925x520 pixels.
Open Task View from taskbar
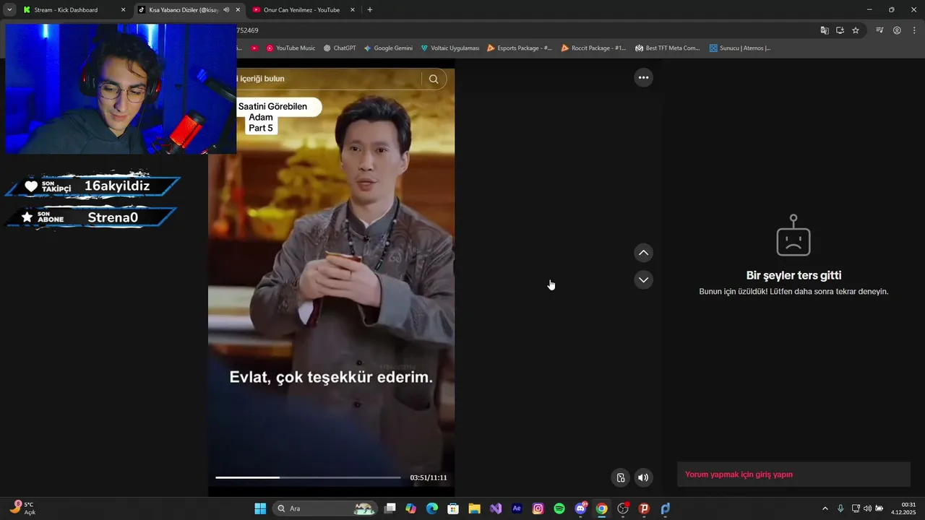(390, 508)
